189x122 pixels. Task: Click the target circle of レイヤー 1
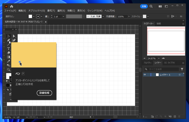(x=180, y=75)
